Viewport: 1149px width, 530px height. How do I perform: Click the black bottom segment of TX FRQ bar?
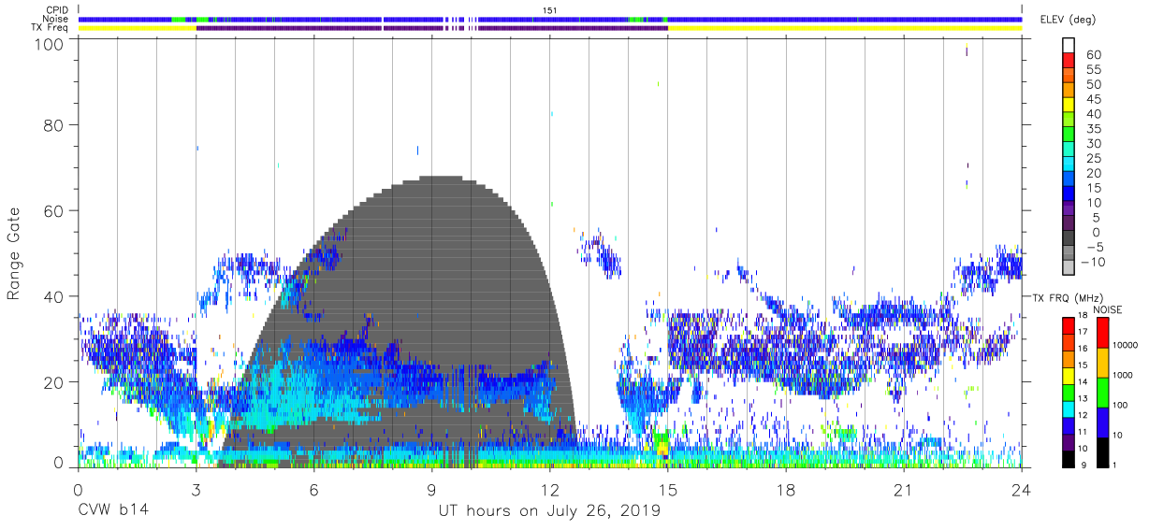[x=1068, y=460]
